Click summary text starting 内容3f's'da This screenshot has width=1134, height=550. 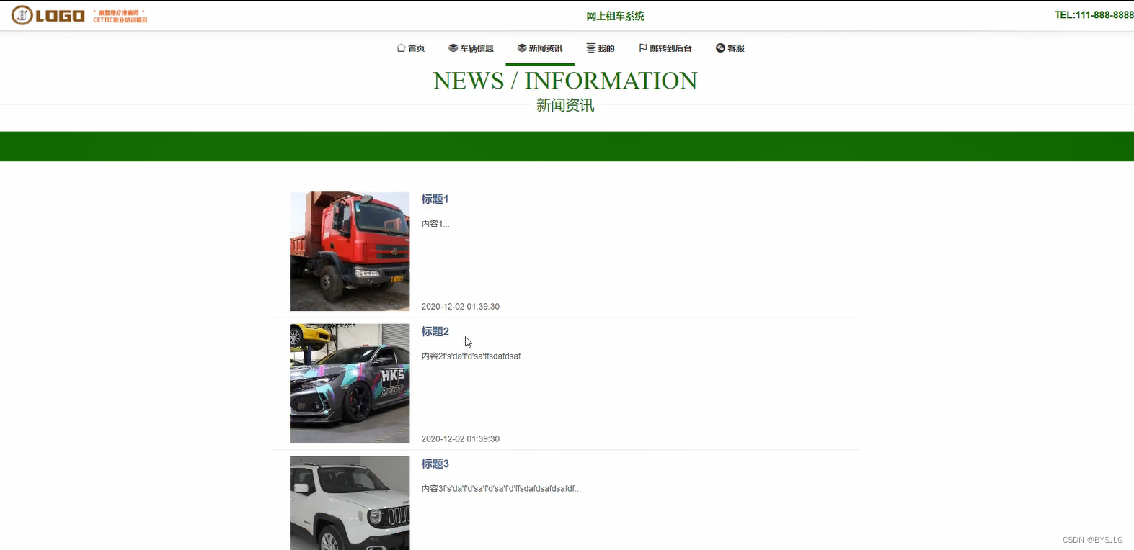tap(501, 489)
